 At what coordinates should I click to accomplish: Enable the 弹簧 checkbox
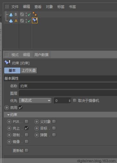pos(54,135)
